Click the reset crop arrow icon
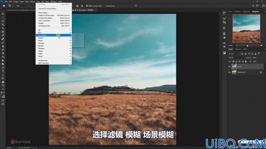The image size is (266, 149). click(x=136, y=6)
